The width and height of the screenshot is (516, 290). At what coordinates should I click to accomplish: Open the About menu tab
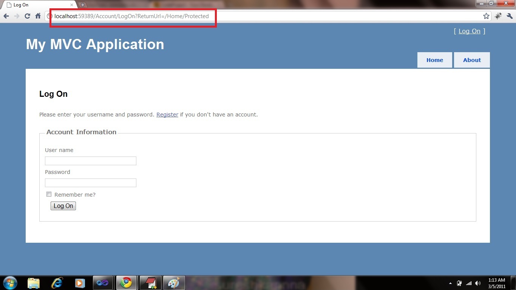coord(472,60)
